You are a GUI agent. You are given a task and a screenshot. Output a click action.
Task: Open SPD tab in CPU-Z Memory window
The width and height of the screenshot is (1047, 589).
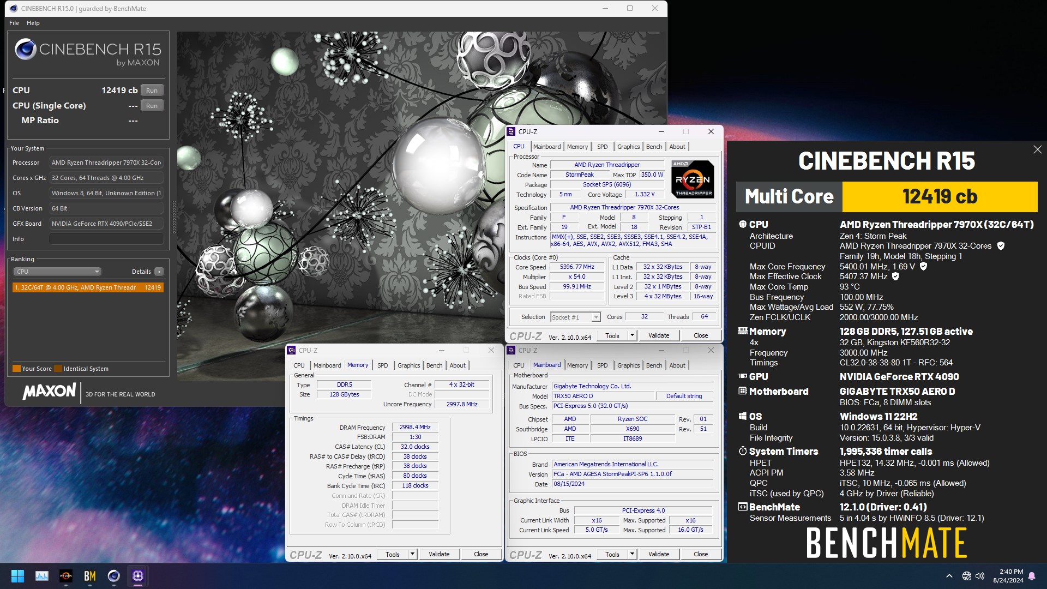pyautogui.click(x=383, y=365)
